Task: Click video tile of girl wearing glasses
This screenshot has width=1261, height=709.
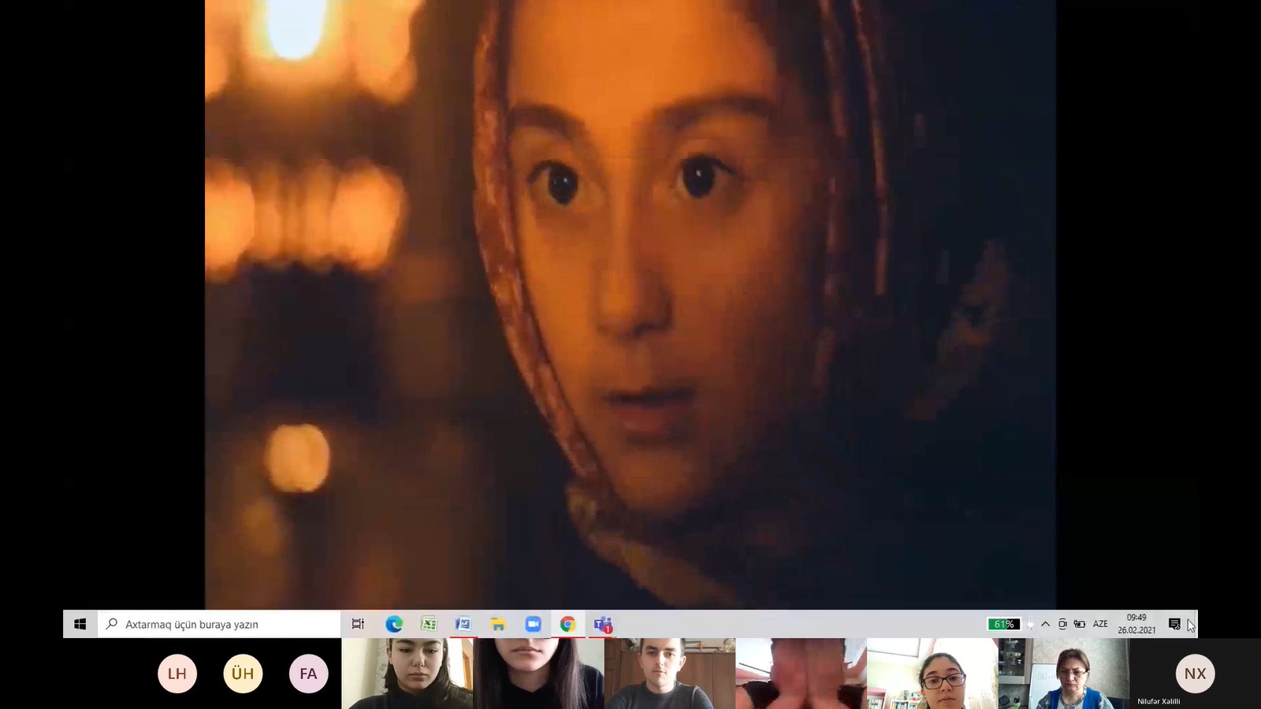Action: pyautogui.click(x=932, y=674)
